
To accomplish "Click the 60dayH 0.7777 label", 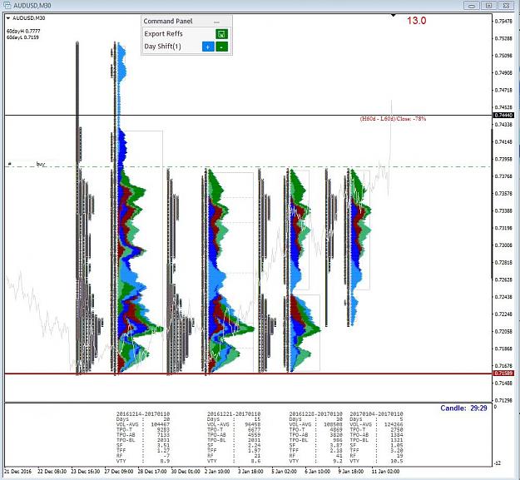I will pyautogui.click(x=23, y=31).
